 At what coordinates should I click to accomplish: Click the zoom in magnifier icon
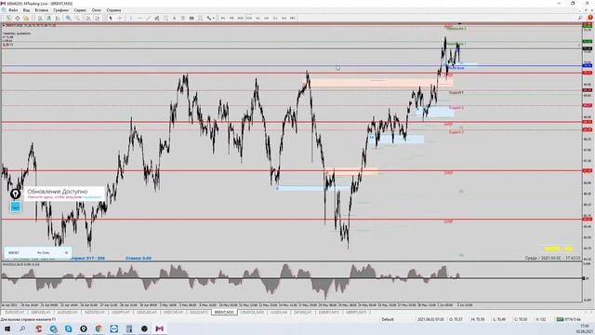coord(68,18)
